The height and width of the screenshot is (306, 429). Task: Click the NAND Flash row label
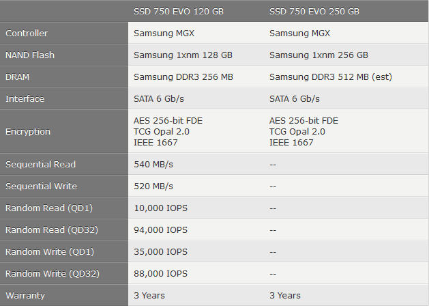tap(30, 55)
